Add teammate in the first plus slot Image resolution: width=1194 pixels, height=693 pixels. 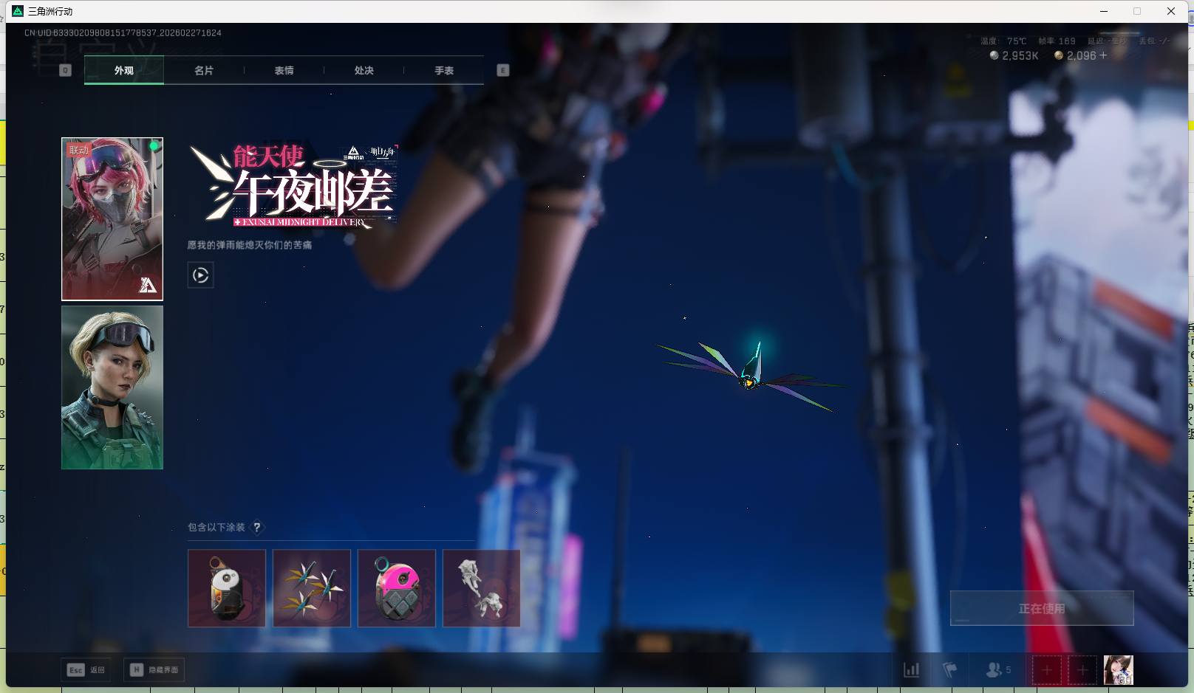click(x=1047, y=670)
